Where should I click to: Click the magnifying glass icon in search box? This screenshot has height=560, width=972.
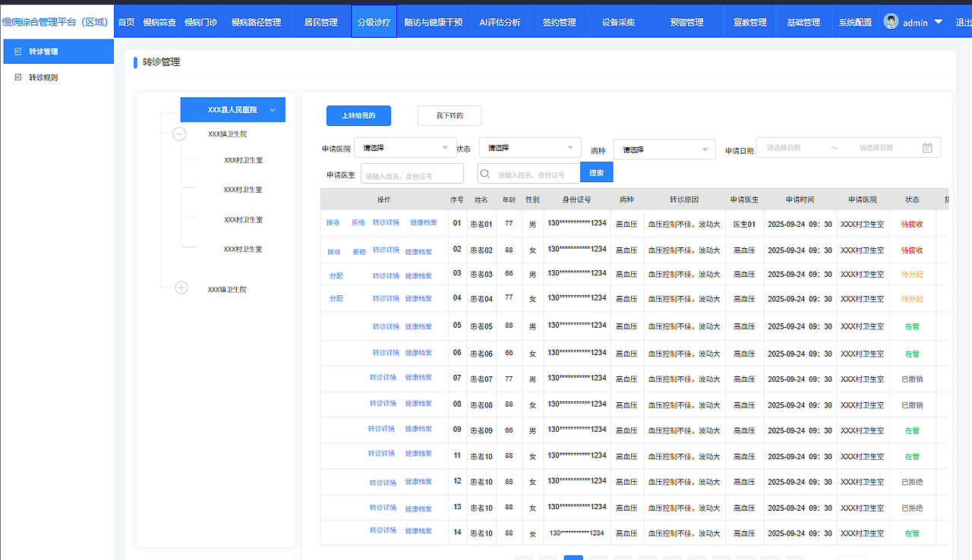point(484,173)
